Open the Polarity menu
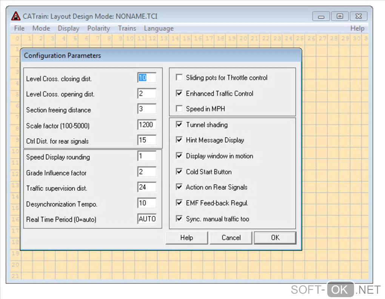 pos(99,28)
